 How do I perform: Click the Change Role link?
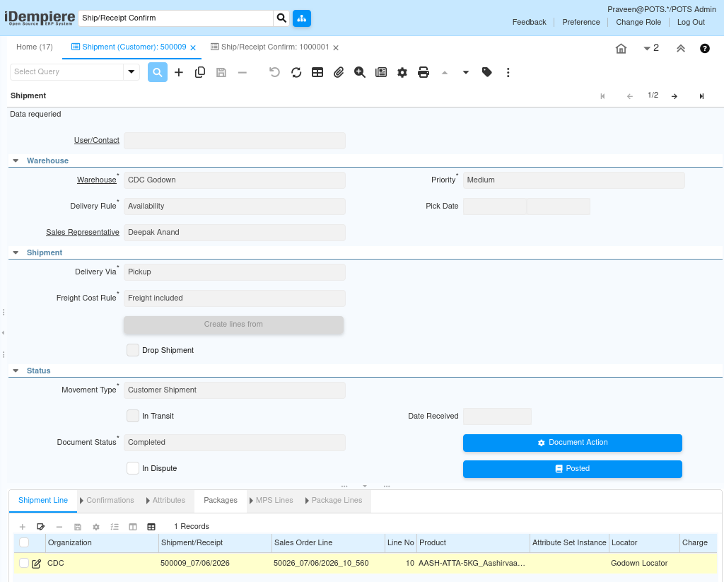coord(638,22)
